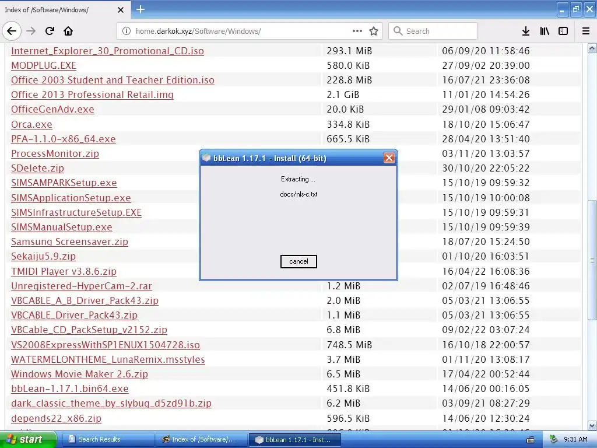Screen dimensions: 597x448
Task: Open Office 2003 Student and Teacher Edition.iso
Action: pyautogui.click(x=113, y=80)
